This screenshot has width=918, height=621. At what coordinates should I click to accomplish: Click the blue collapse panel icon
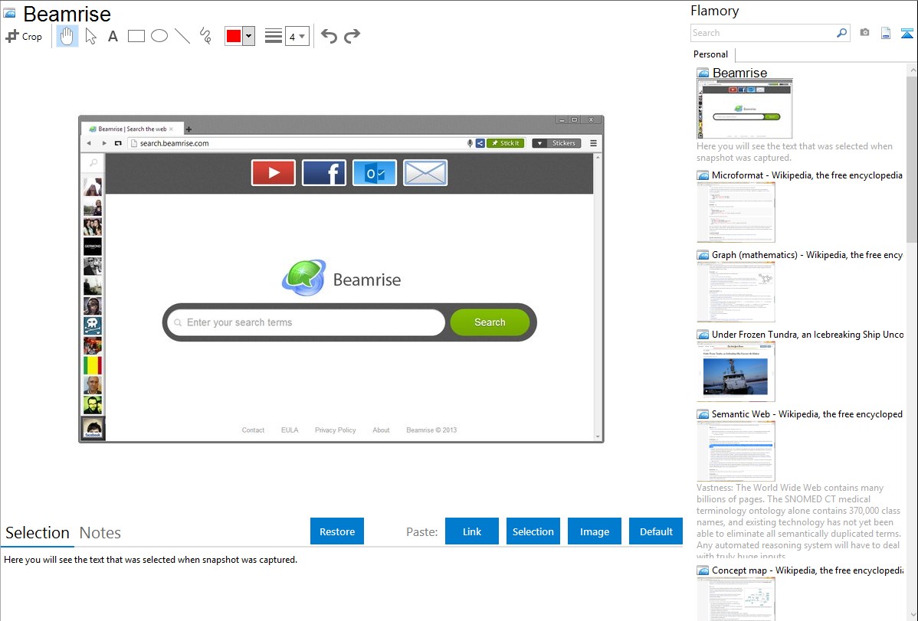(x=907, y=33)
